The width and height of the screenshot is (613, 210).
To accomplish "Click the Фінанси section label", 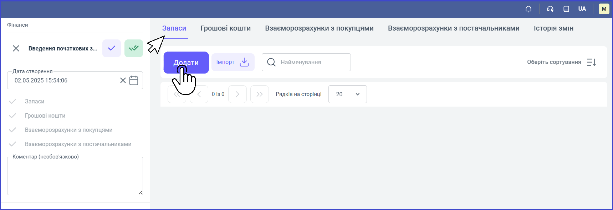I will [x=17, y=25].
